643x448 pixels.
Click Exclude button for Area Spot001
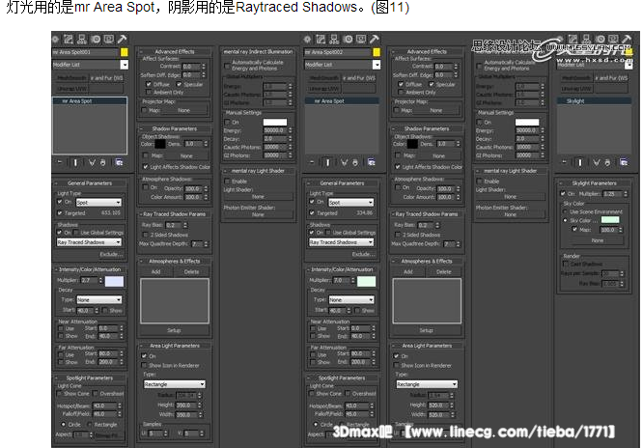(111, 254)
